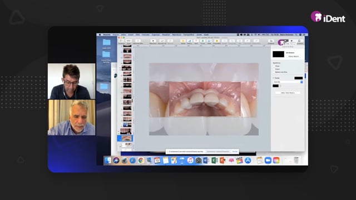This screenshot has width=356, height=200.
Task: Insert a table using the Tabela icon
Action: (183, 41)
